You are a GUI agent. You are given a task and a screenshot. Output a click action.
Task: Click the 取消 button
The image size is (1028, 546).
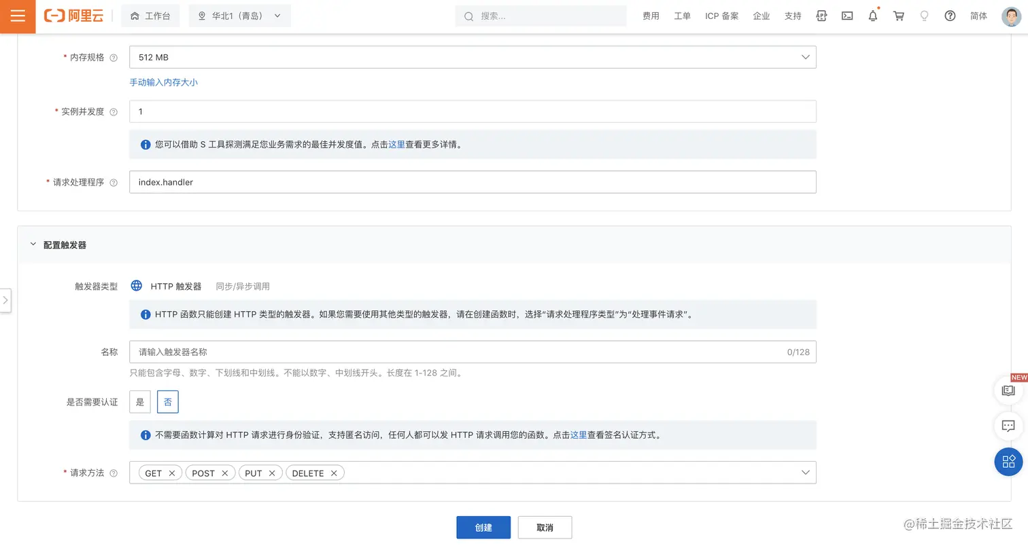545,528
